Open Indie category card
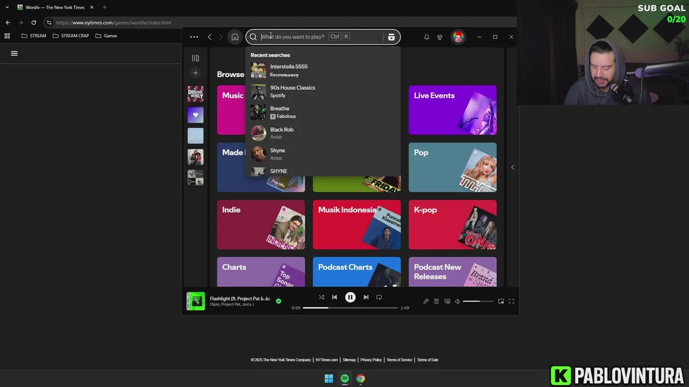Viewport: 689px width, 387px height. pos(261,225)
